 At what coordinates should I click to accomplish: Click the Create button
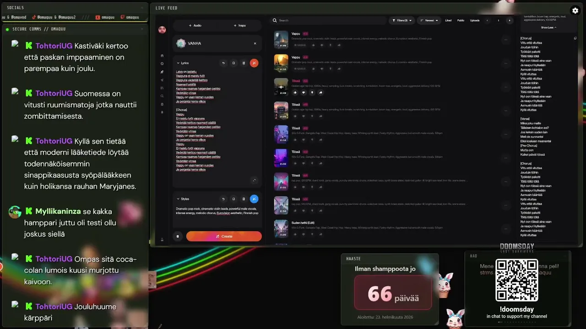224,236
